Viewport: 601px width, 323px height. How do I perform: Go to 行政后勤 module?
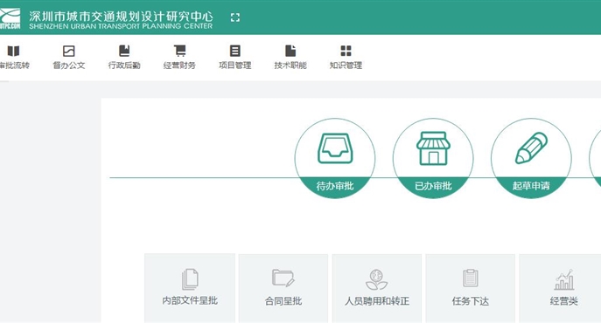click(124, 58)
